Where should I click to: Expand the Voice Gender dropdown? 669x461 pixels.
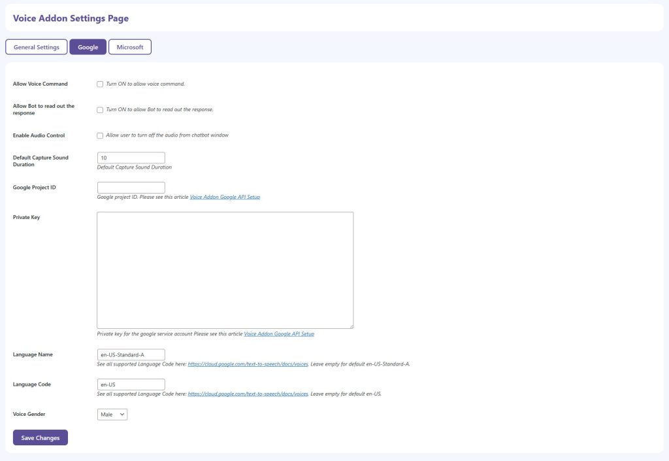112,415
